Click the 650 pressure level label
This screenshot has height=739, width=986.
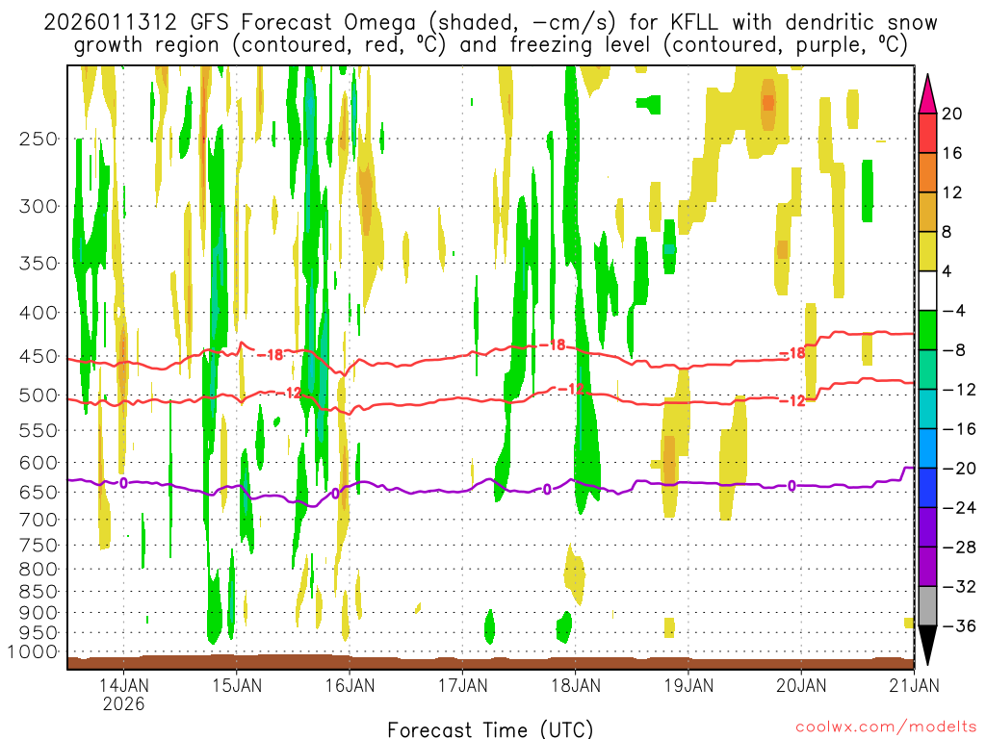coord(39,492)
